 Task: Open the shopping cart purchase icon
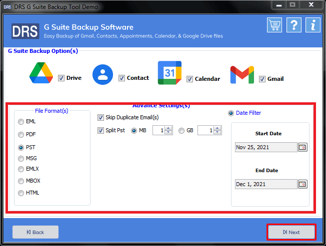click(x=274, y=25)
